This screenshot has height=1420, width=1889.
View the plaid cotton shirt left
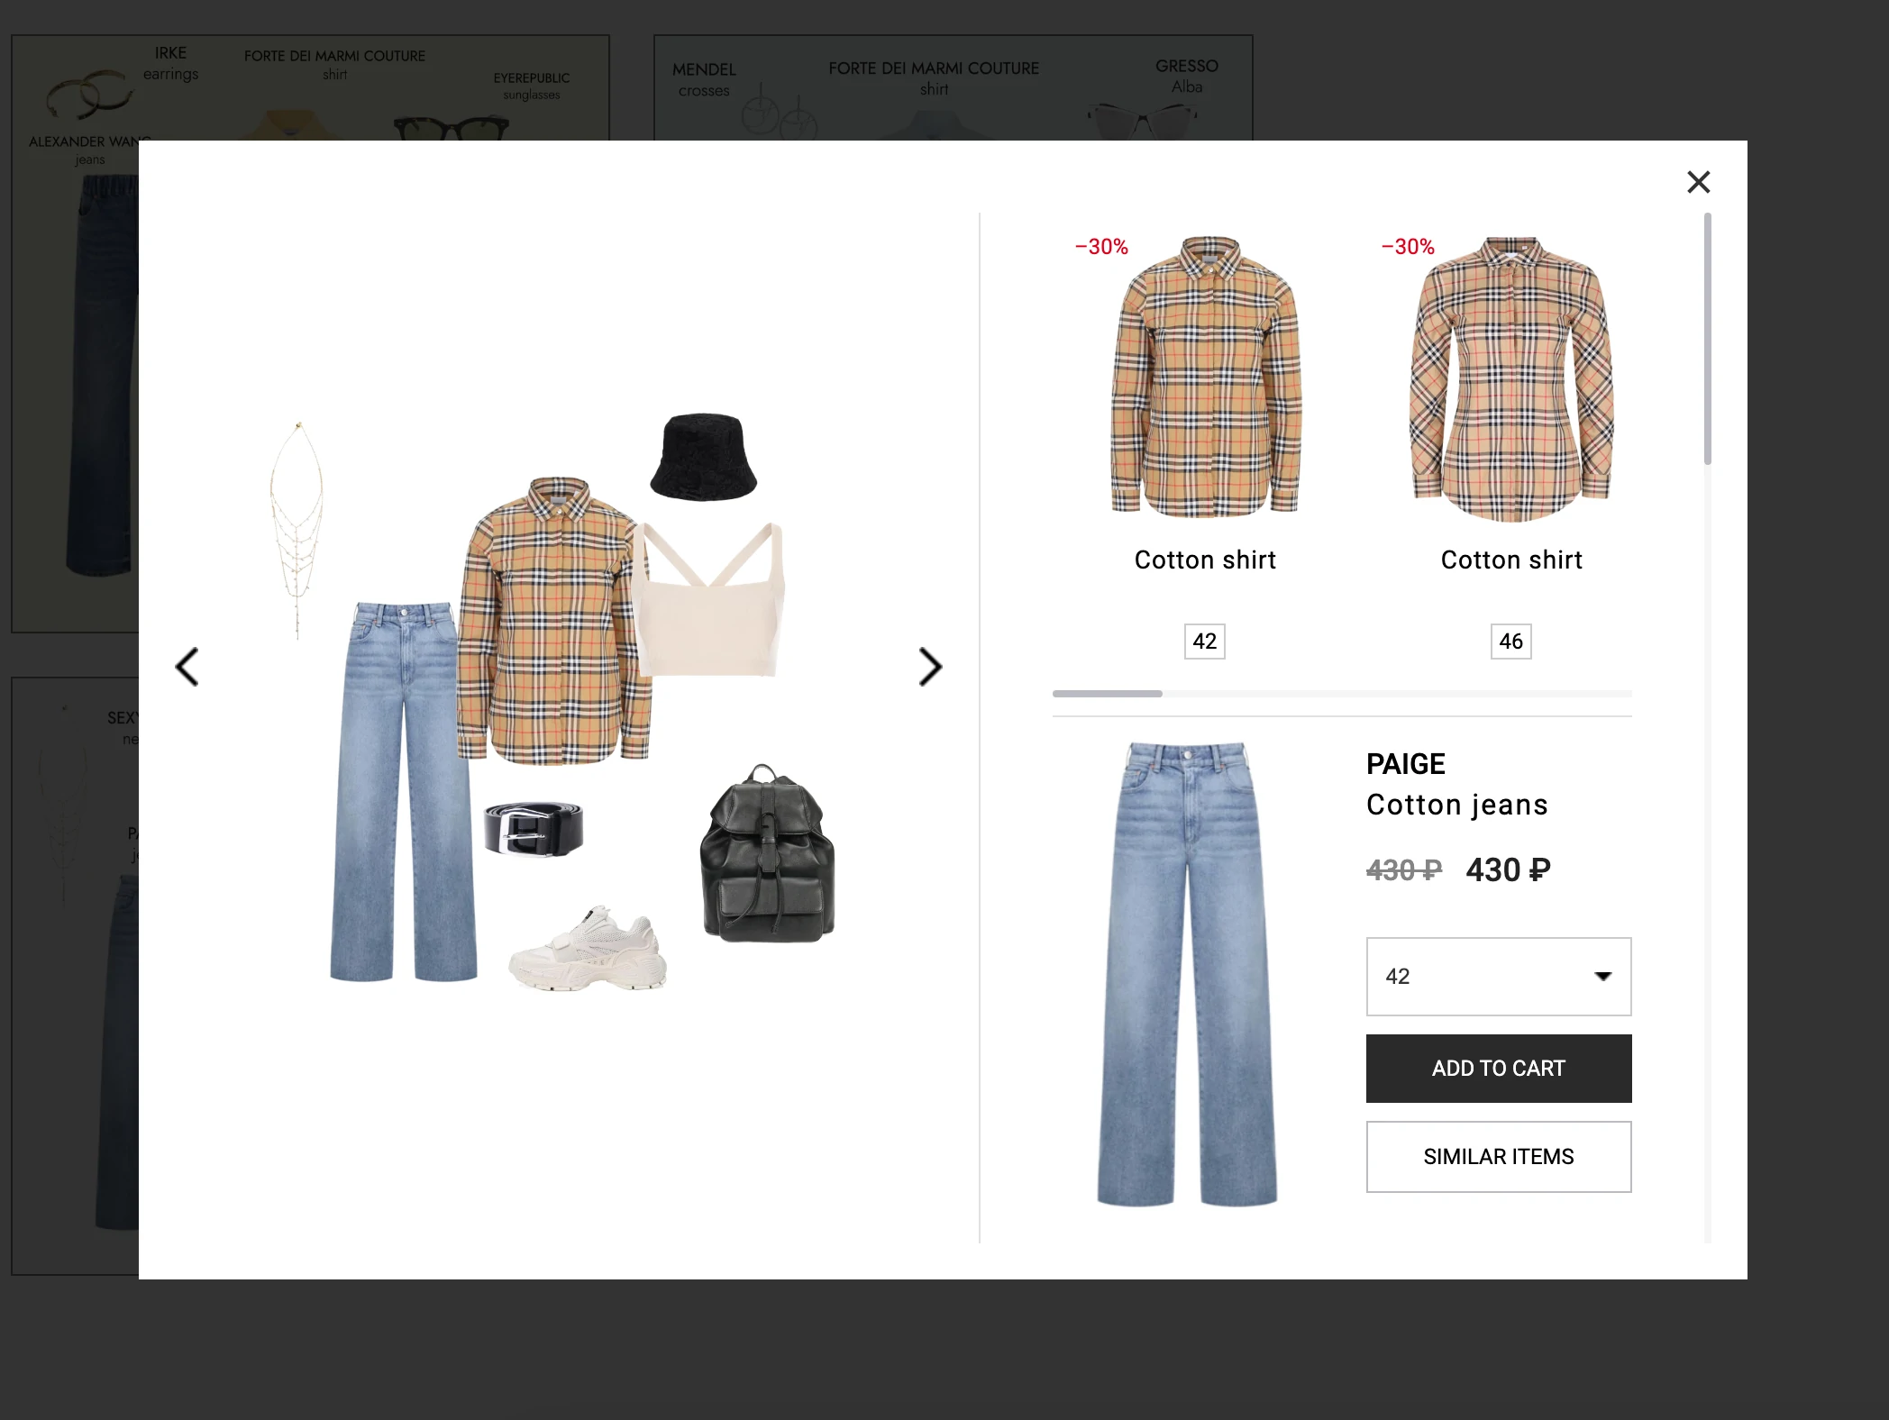tap(1206, 378)
